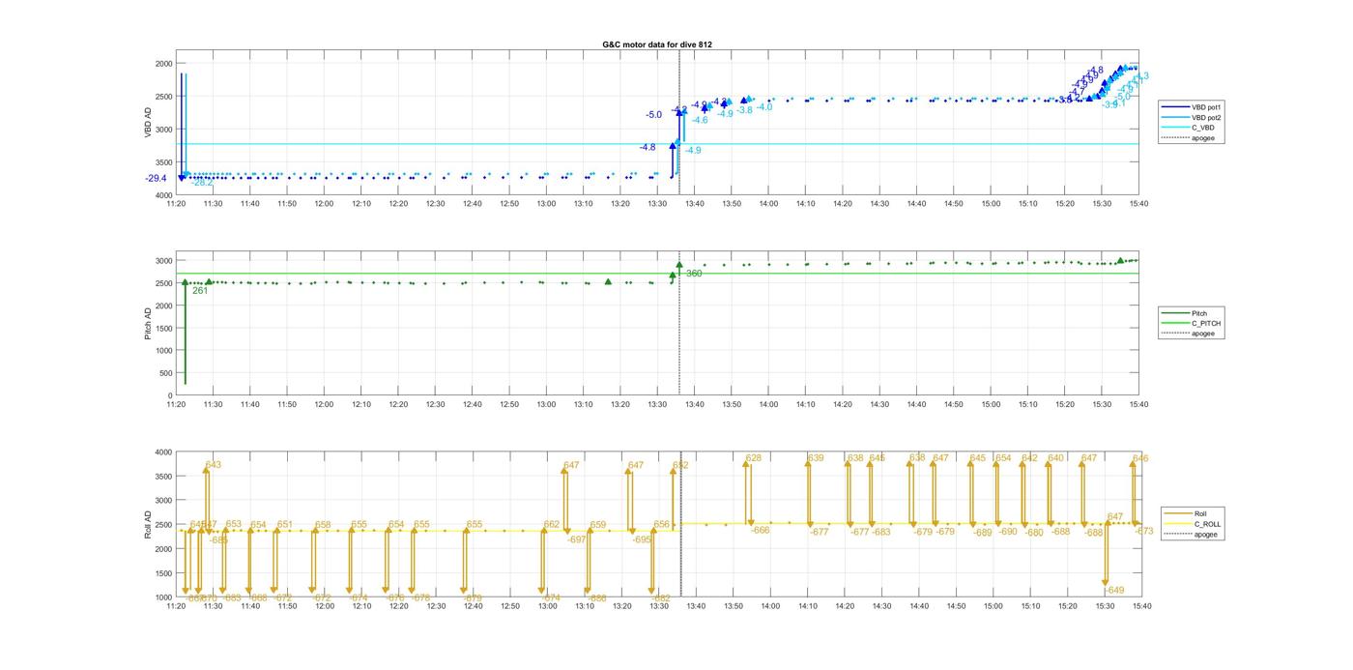
Task: Click the "628" roll data label
Action: click(x=754, y=458)
